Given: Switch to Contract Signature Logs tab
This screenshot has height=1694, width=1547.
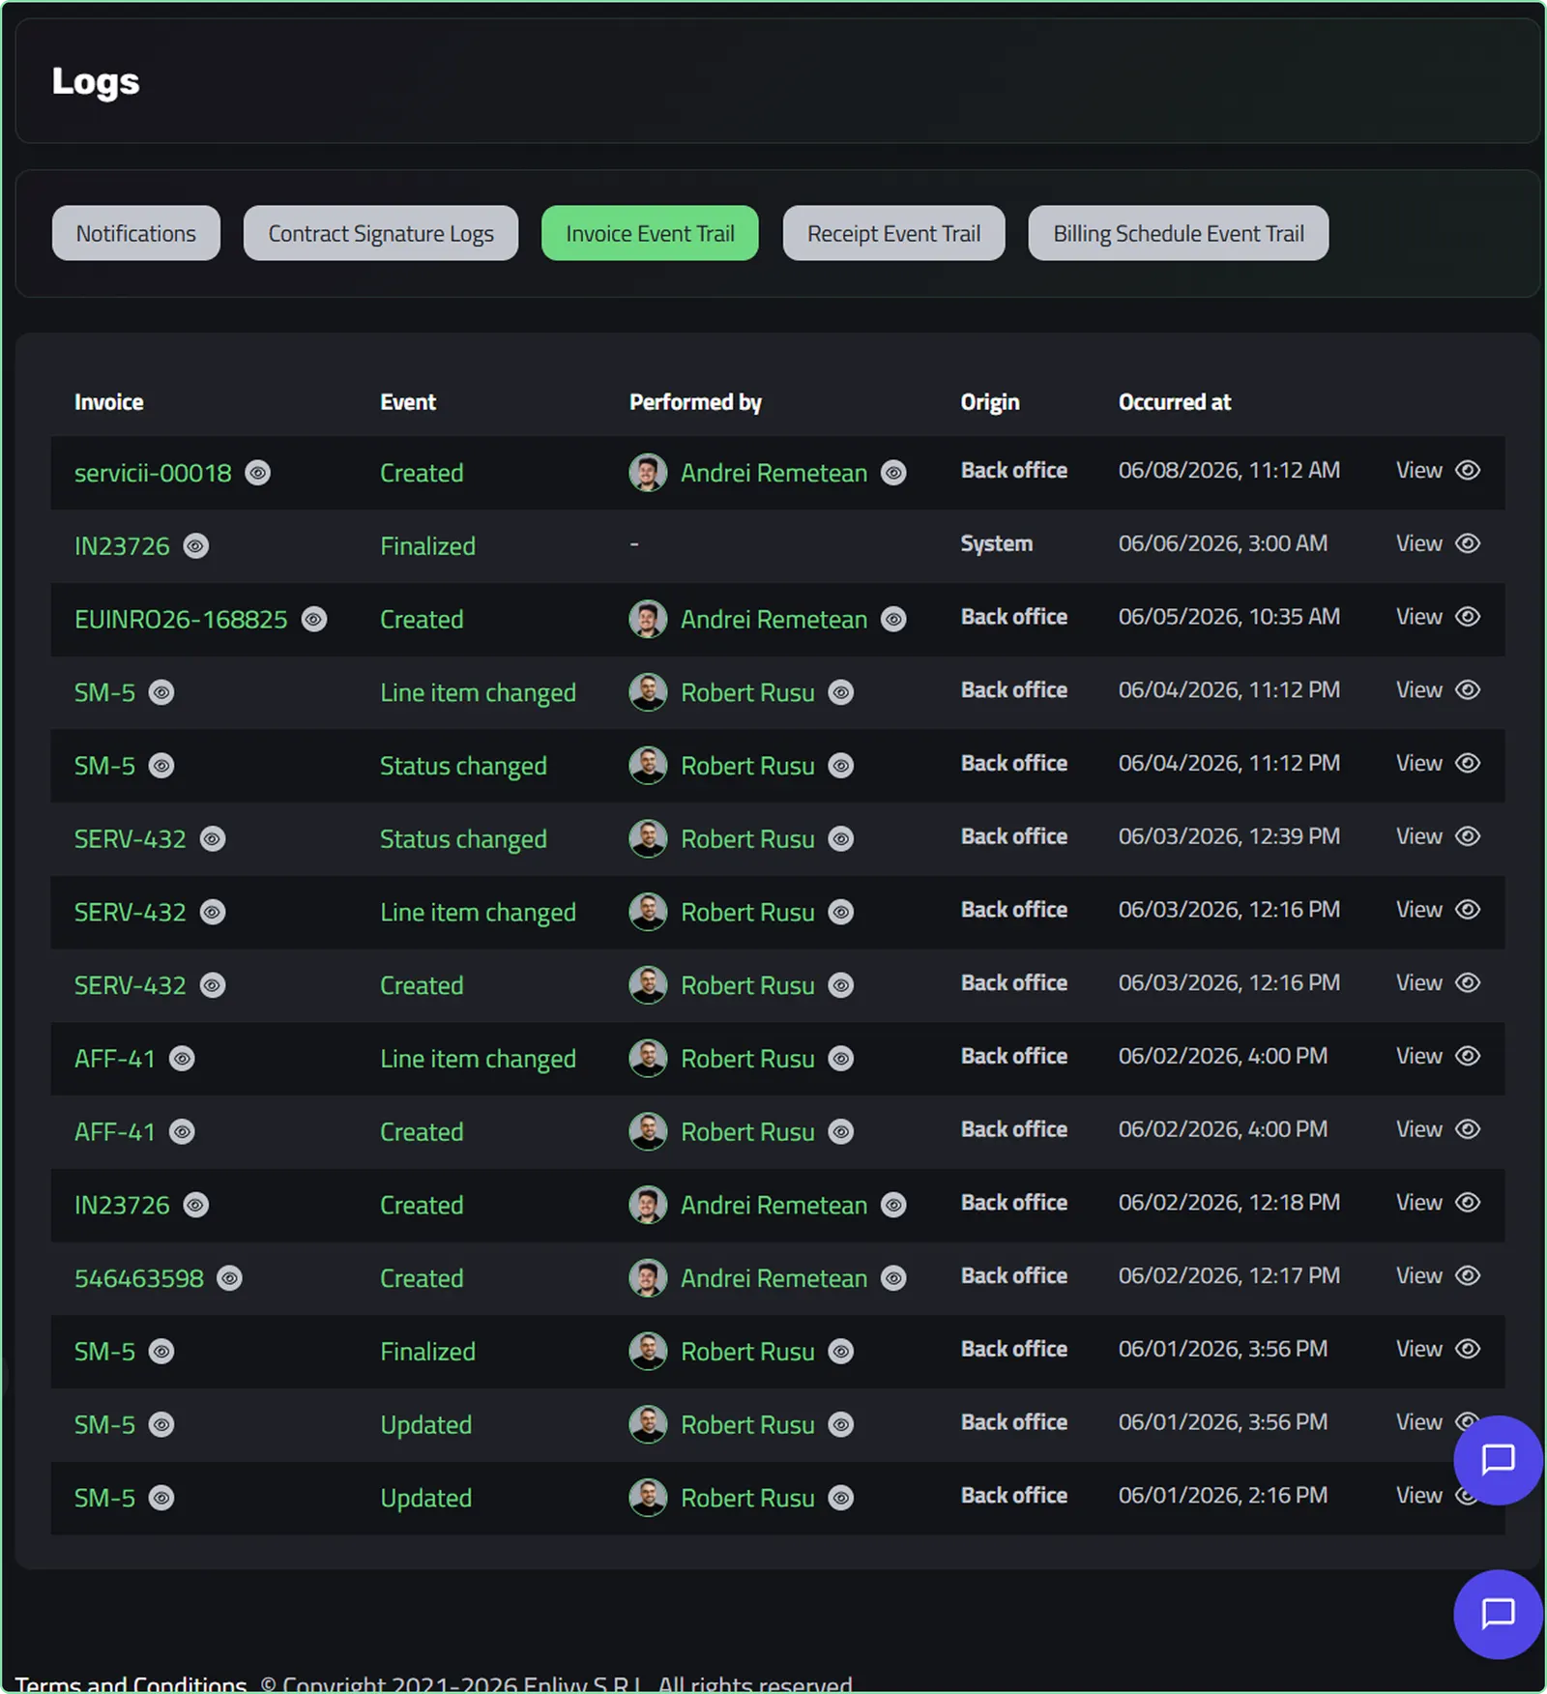Looking at the screenshot, I should (381, 233).
